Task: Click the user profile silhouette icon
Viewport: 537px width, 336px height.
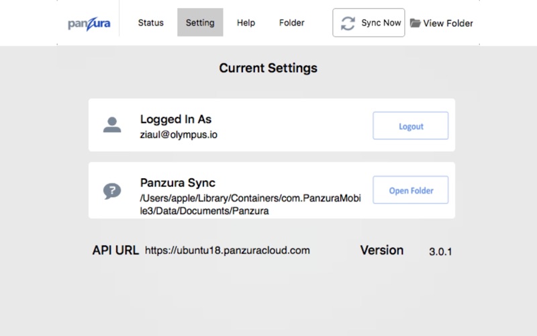Action: (112, 124)
